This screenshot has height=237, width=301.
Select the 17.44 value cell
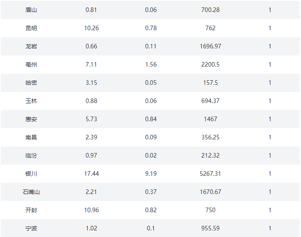91,174
